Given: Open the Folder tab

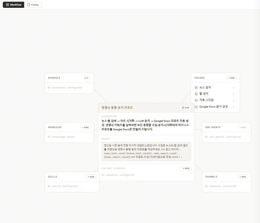Looking at the screenshot, I should coord(33,5).
